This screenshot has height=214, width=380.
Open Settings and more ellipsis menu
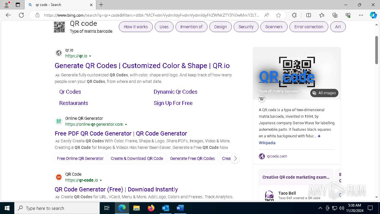(x=361, y=15)
